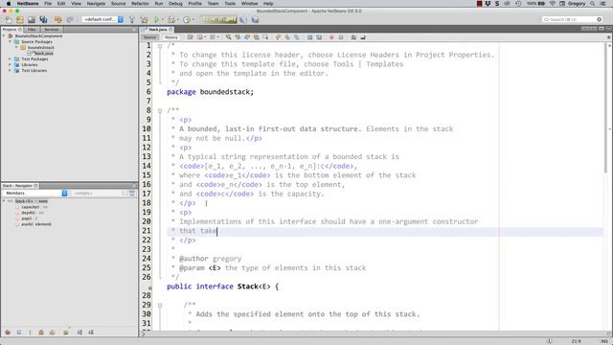Click Previous Bookmark editor icon
The width and height of the screenshot is (613, 345).
pos(278,37)
